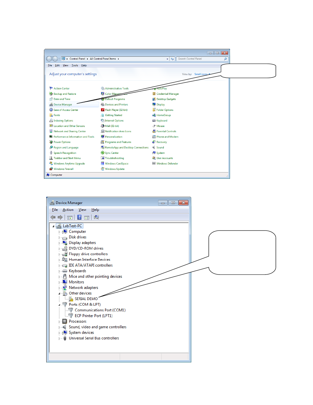Expand the Computer node in Device Manager
Screen dimensions: 313x405
(x=59, y=232)
